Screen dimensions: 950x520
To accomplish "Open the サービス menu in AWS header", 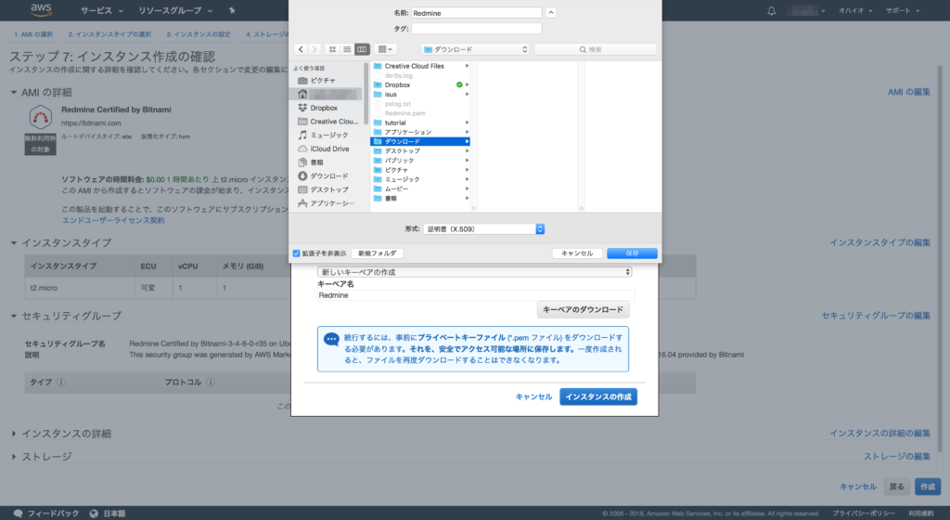I will [x=102, y=11].
